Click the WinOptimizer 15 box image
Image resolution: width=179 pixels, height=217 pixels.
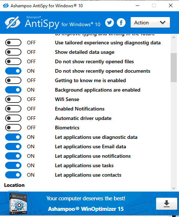coord(18,204)
